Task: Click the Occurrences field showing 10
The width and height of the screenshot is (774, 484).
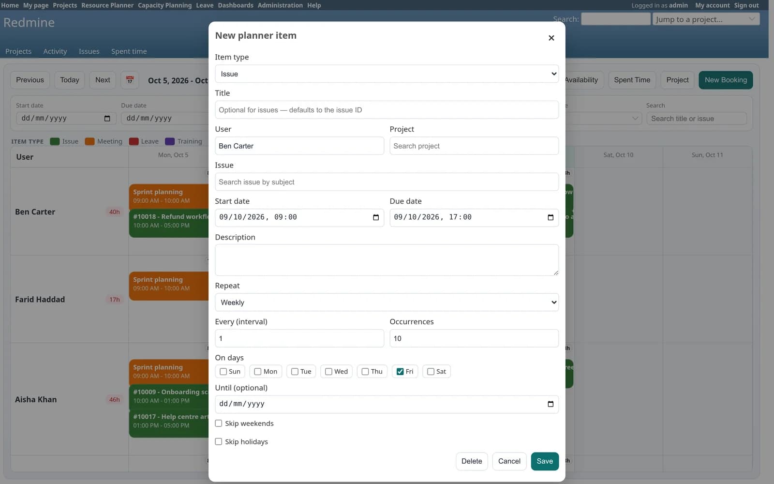Action: [x=474, y=338]
